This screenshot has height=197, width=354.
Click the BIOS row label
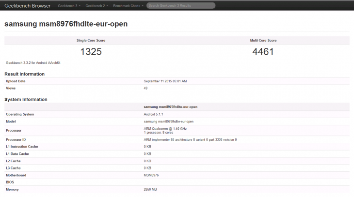tap(10, 182)
